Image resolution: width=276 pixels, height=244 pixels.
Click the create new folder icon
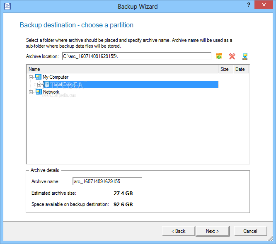click(219, 56)
